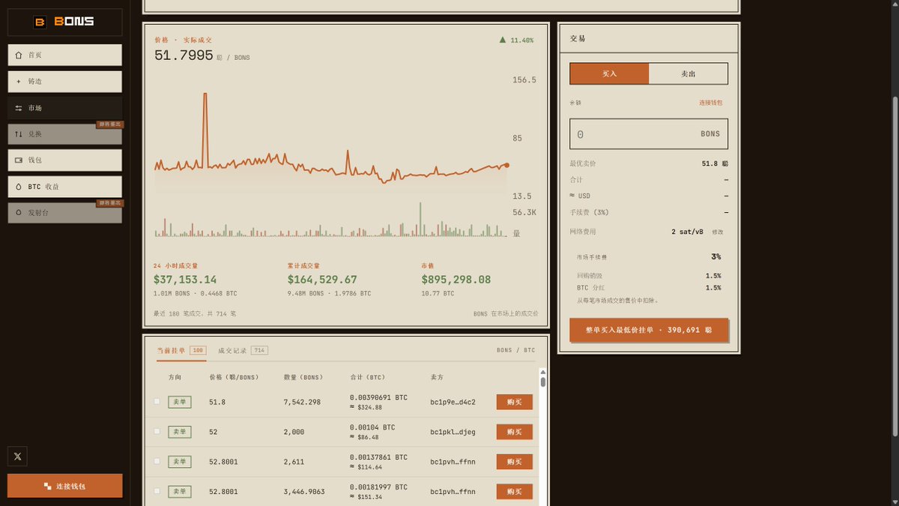Click the icon beside 发射台

pos(19,213)
